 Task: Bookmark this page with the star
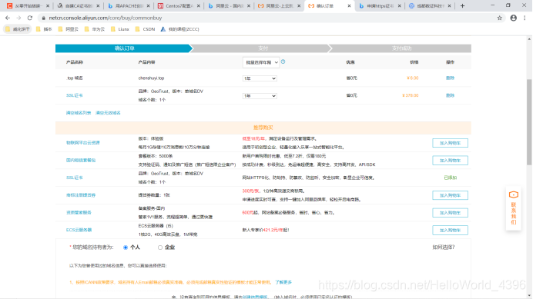pyautogui.click(x=499, y=18)
